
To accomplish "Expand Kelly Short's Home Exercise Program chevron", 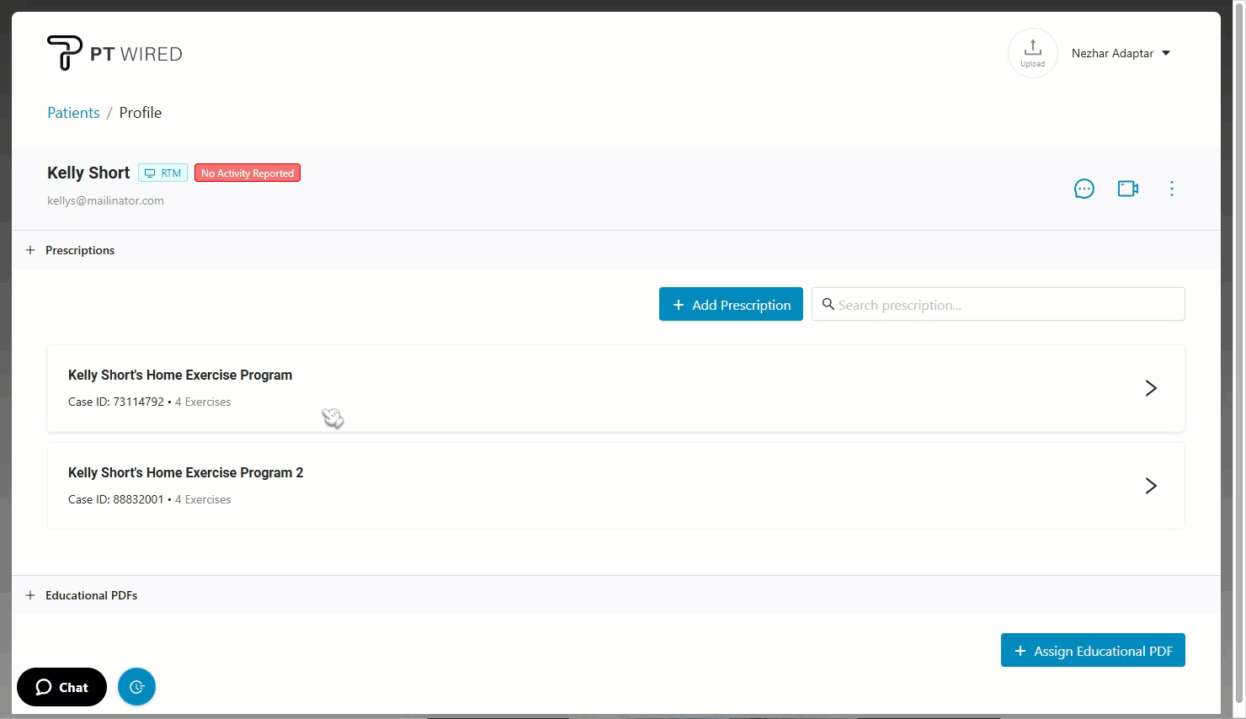I will (x=1151, y=388).
